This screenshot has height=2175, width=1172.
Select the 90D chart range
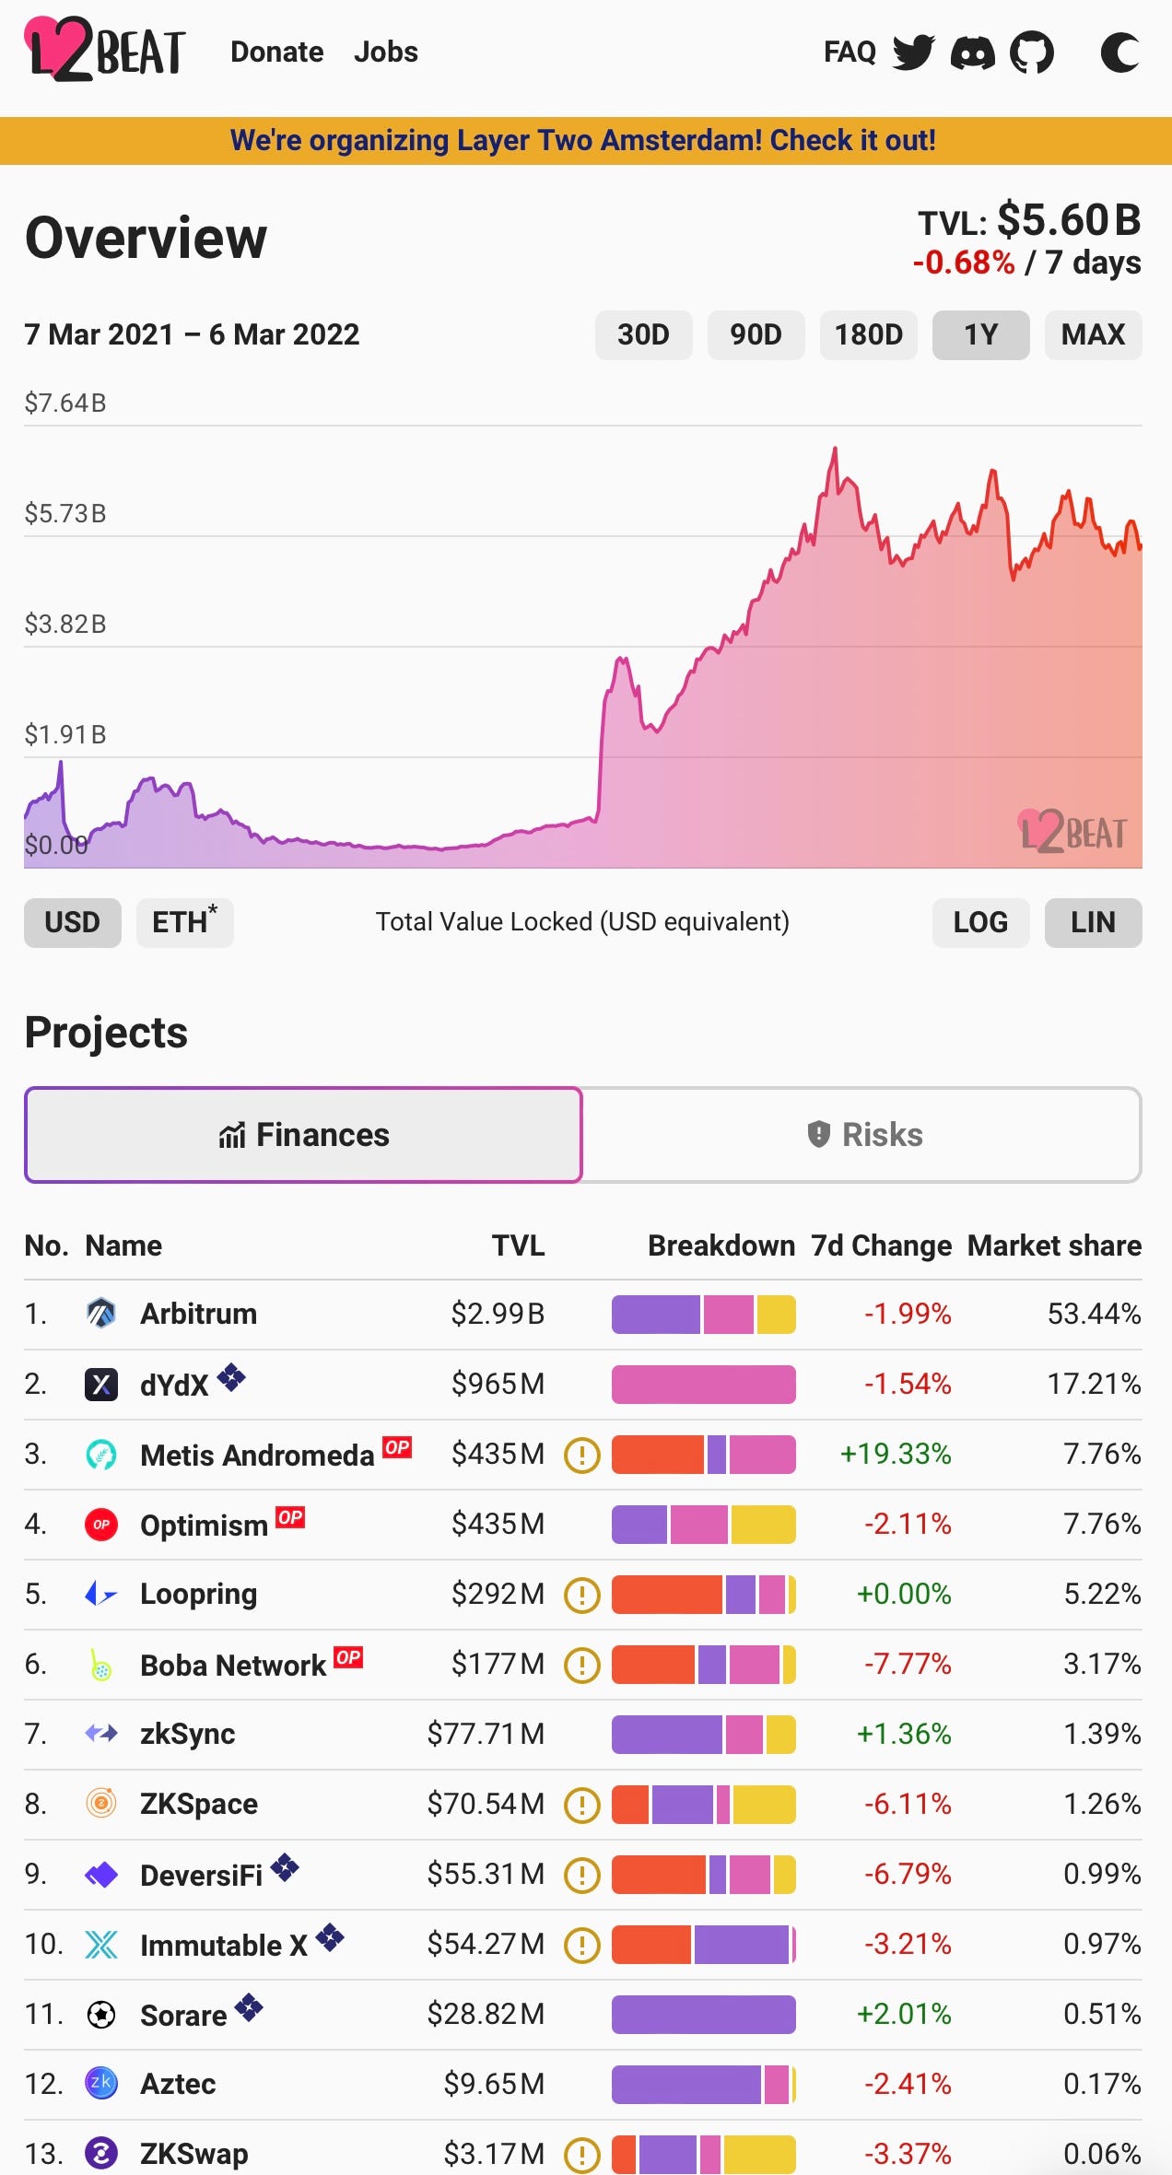click(756, 334)
